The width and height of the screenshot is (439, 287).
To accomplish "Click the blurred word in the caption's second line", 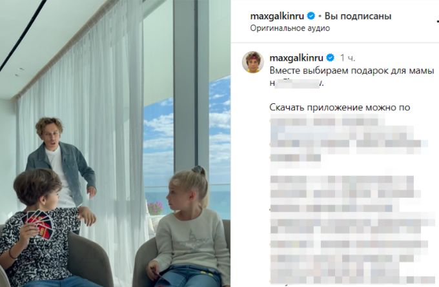I will pos(297,83).
